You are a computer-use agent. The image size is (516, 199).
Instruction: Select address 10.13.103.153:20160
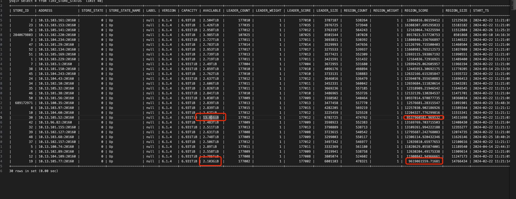point(57,25)
